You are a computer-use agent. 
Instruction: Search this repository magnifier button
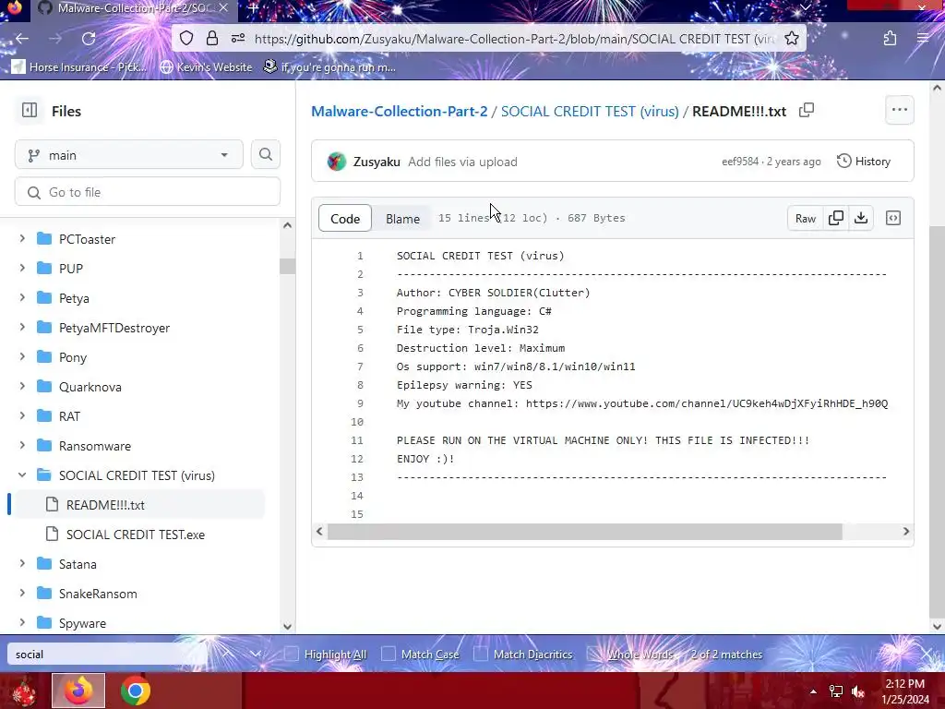click(x=265, y=155)
